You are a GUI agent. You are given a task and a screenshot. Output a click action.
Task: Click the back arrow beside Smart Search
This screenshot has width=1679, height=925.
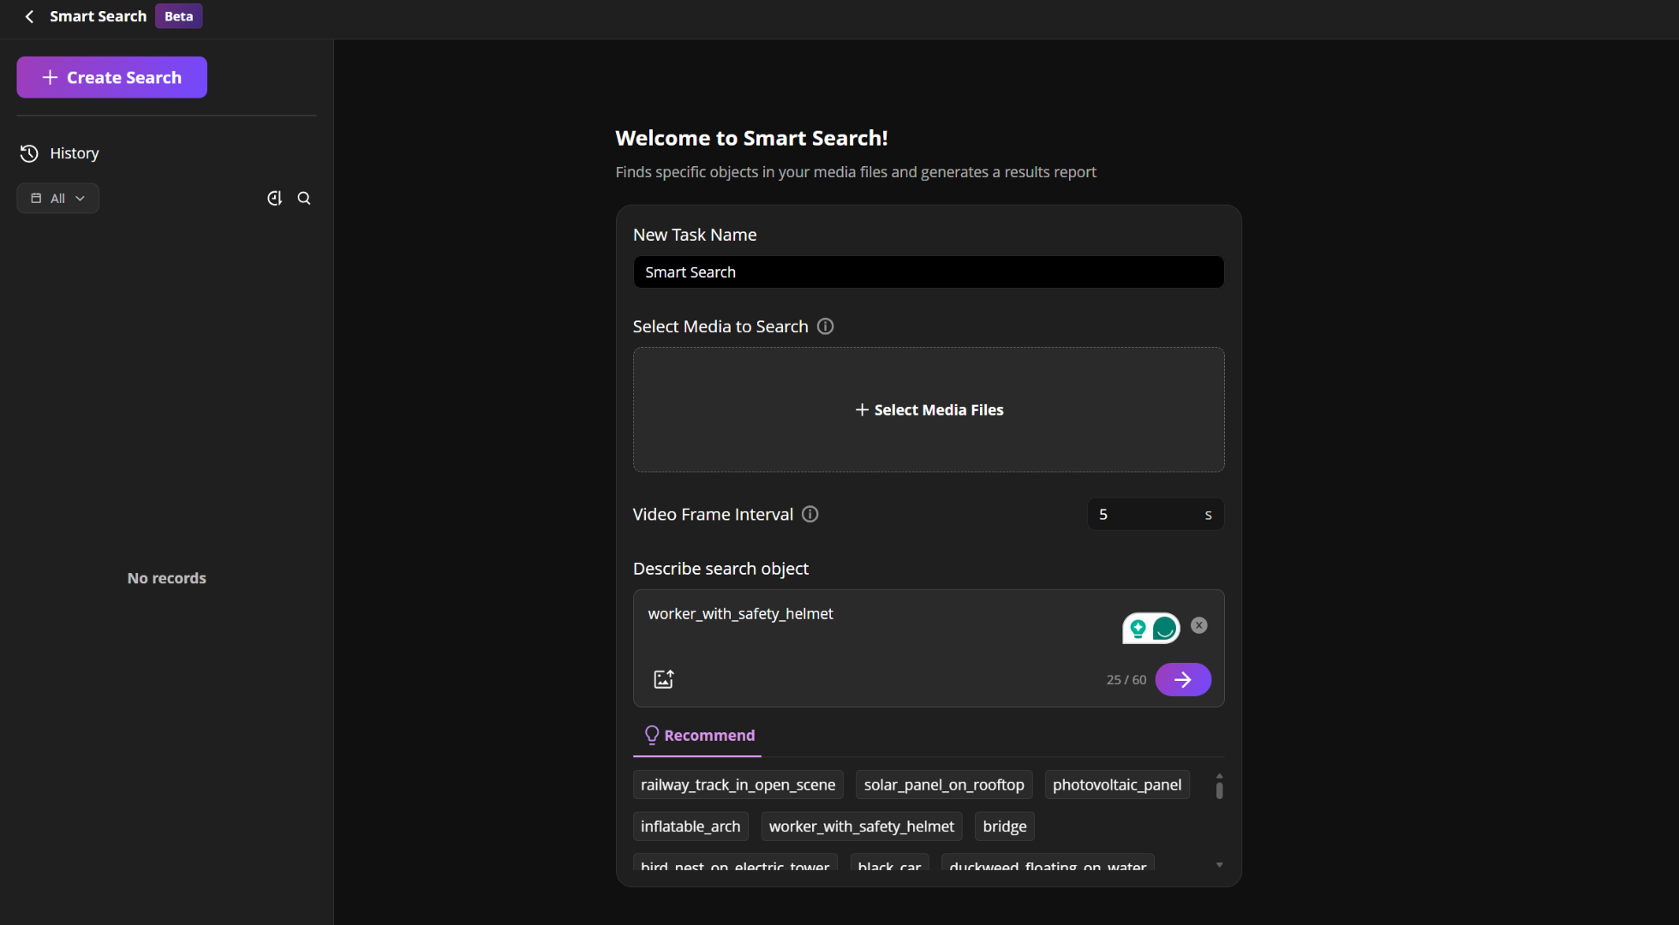pos(29,16)
